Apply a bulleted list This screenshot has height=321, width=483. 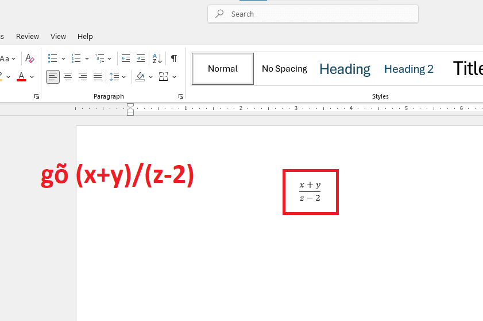tap(53, 58)
